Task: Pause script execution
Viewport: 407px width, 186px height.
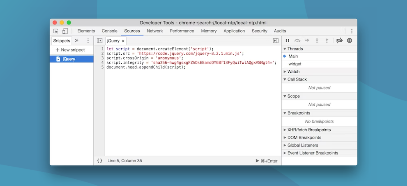Action: 287,41
